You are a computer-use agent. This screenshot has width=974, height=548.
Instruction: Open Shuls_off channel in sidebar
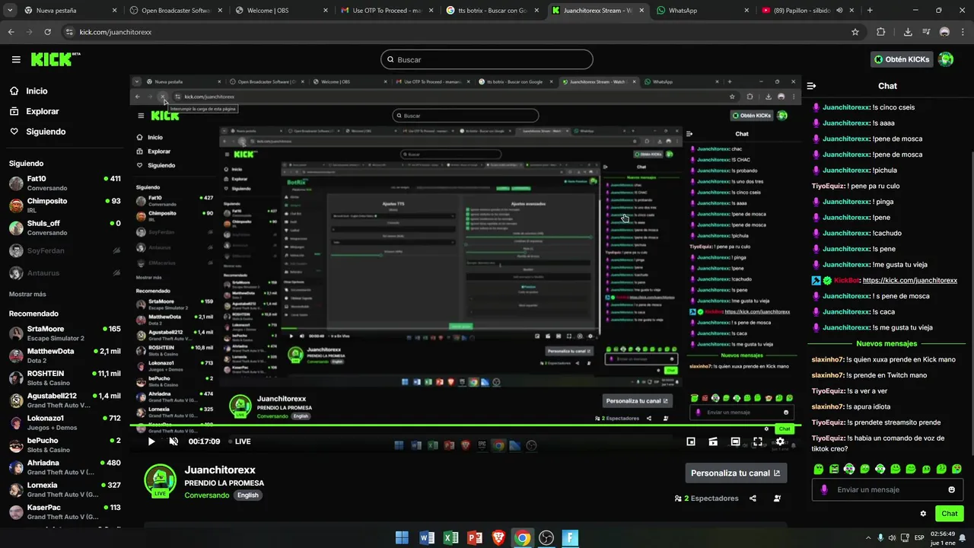(65, 228)
